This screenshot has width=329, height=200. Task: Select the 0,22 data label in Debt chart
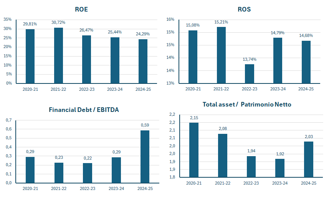[88, 158]
